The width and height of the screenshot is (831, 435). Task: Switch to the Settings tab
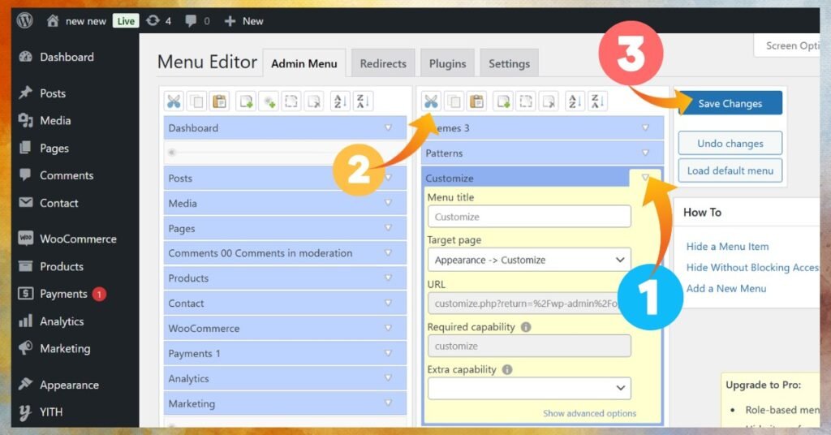[509, 63]
